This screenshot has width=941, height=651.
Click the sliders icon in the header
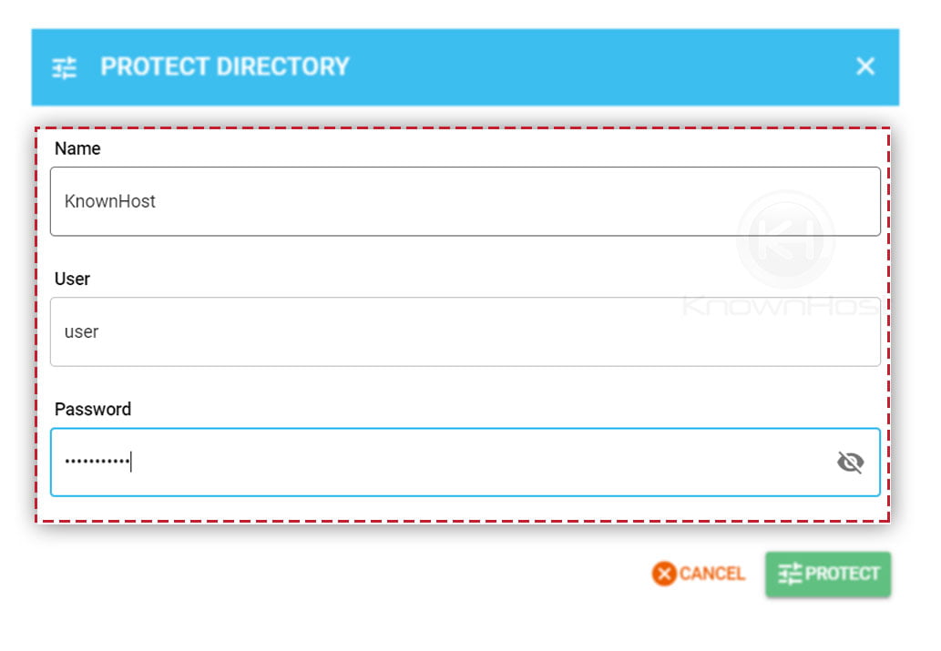coord(64,67)
